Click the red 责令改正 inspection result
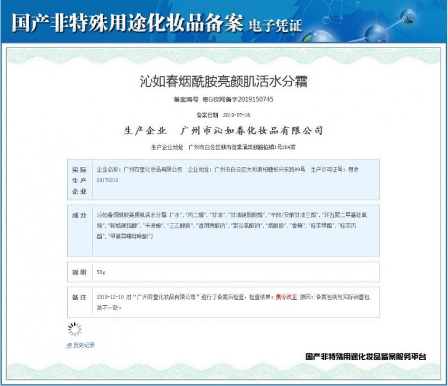 (286, 297)
